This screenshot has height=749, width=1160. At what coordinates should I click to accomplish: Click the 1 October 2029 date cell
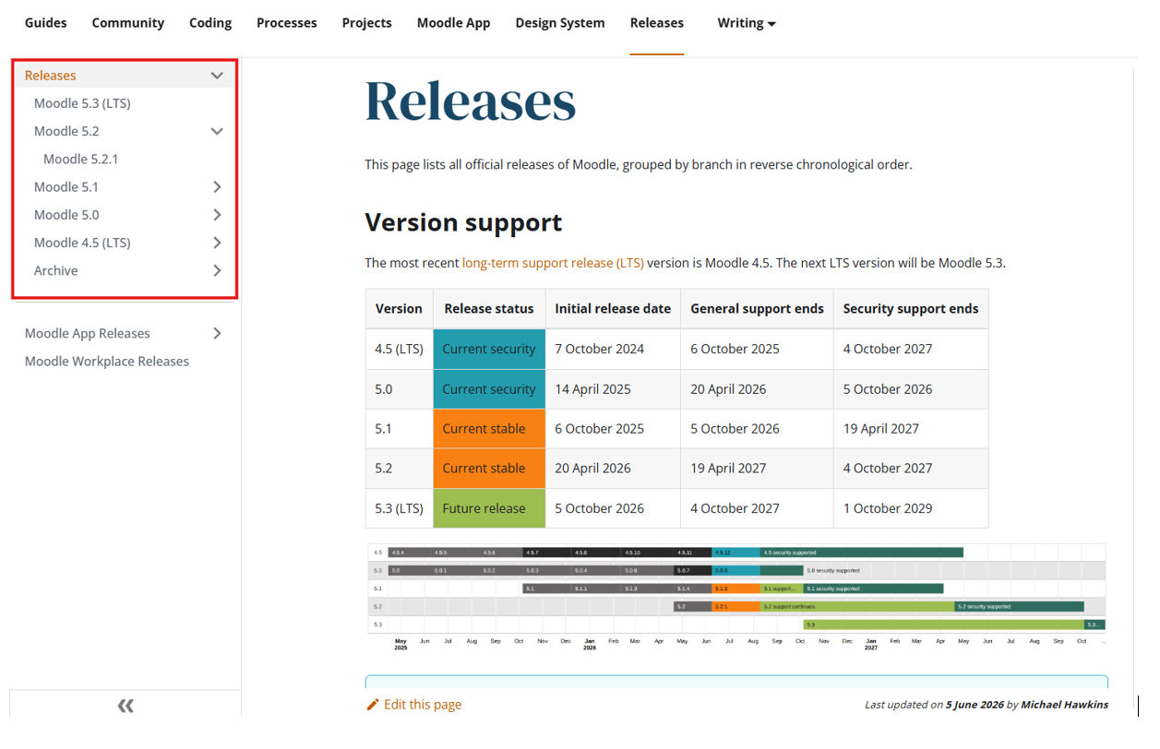point(911,508)
